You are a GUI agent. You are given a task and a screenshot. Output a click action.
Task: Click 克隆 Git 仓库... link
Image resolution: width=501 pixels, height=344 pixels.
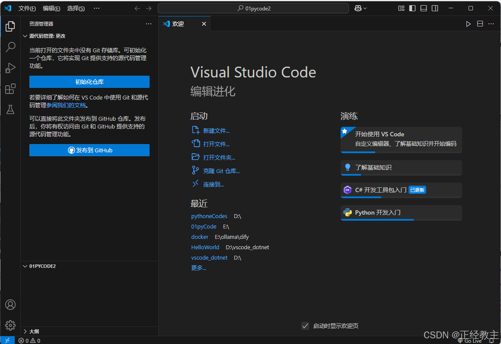(221, 171)
